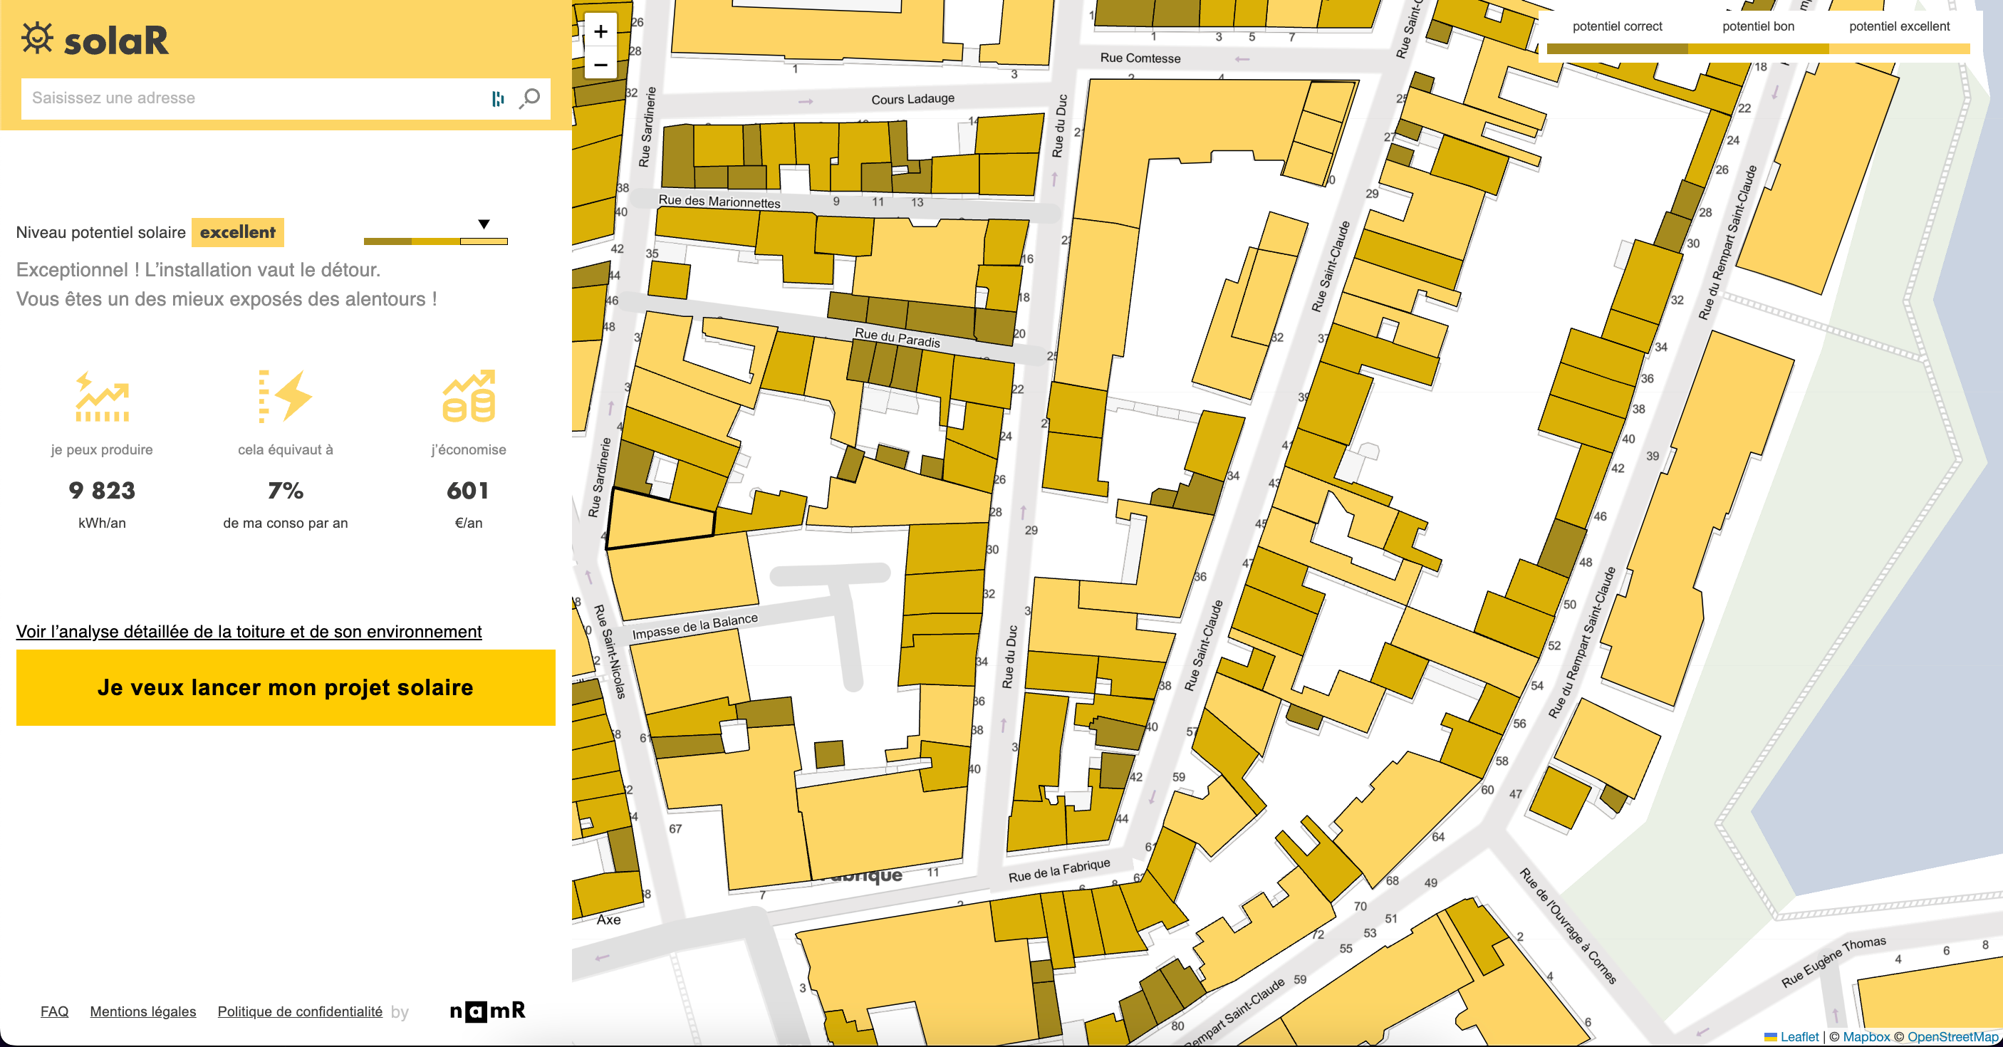Click the teal bars icon in the address field

click(x=498, y=99)
